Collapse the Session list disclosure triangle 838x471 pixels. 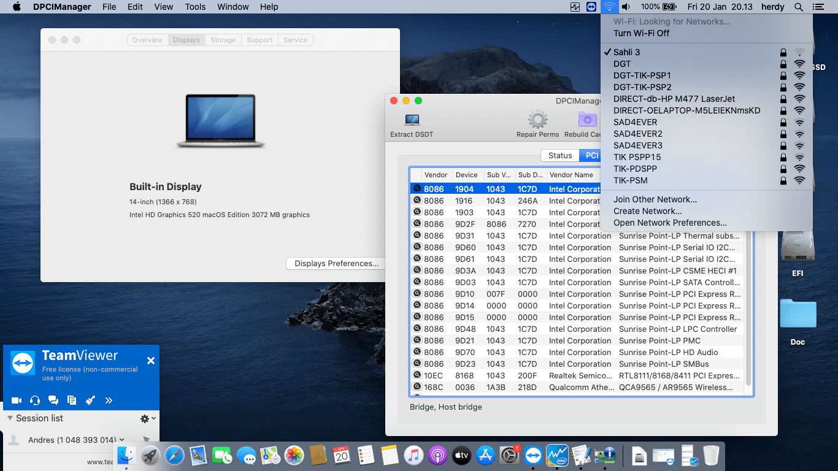[9, 418]
